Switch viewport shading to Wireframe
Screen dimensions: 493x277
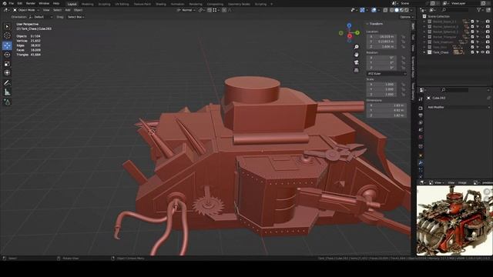391,10
